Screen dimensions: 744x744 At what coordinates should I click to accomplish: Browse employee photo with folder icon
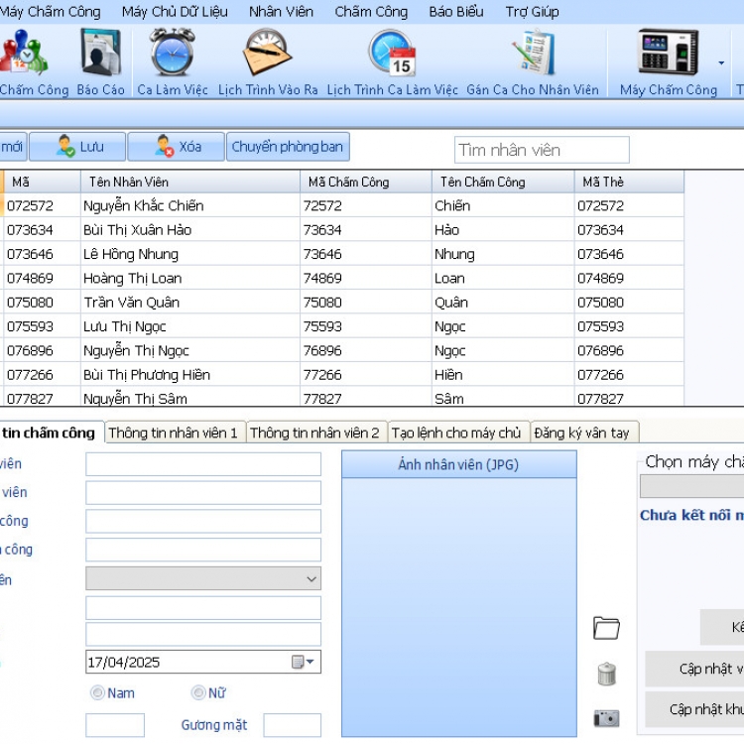(x=606, y=628)
